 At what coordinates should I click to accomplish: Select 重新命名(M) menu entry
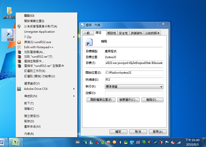[46, 126]
